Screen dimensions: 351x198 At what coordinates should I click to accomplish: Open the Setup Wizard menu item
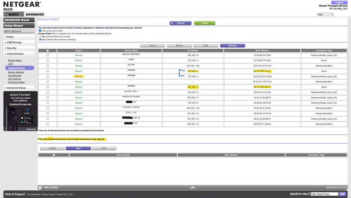[x=19, y=26]
